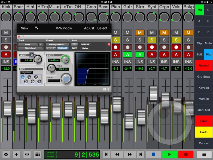Screen dimensions: 213x160
Task: Select the Low-Shelf filter type icon
Action: pyautogui.click(x=26, y=82)
